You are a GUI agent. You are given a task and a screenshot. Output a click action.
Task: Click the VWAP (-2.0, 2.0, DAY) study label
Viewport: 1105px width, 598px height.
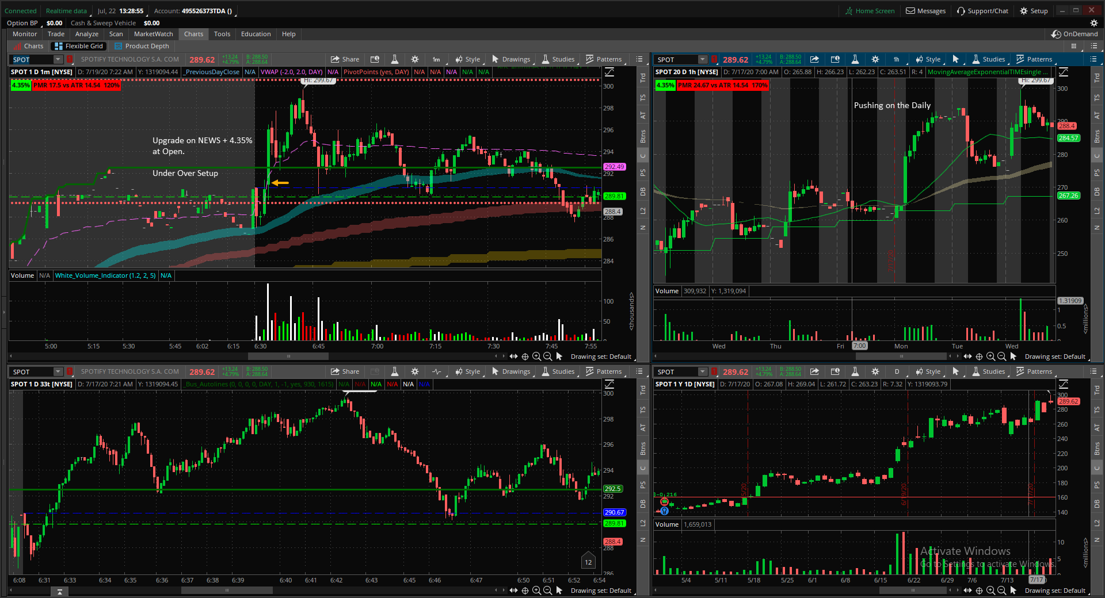tap(291, 72)
